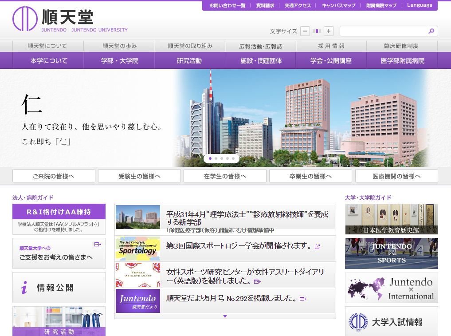
Task: Click arrow icon after 女性アスリートダイアリー news
Action: click(x=257, y=281)
